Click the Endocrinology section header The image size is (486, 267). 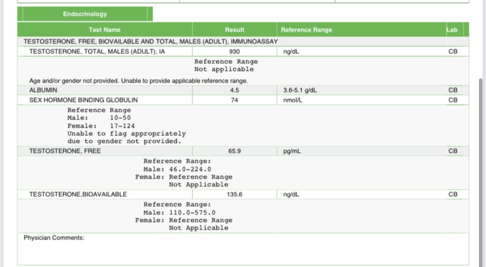pyautogui.click(x=85, y=14)
